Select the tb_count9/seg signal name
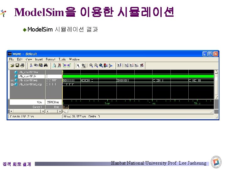This screenshot has width=226, height=170. click(x=28, y=80)
